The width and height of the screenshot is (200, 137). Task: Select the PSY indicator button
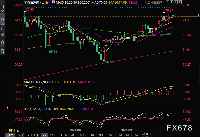[x=136, y=135]
